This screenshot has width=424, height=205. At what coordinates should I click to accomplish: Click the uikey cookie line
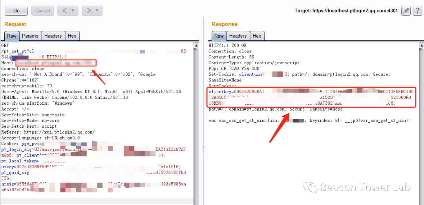[x=91, y=167]
